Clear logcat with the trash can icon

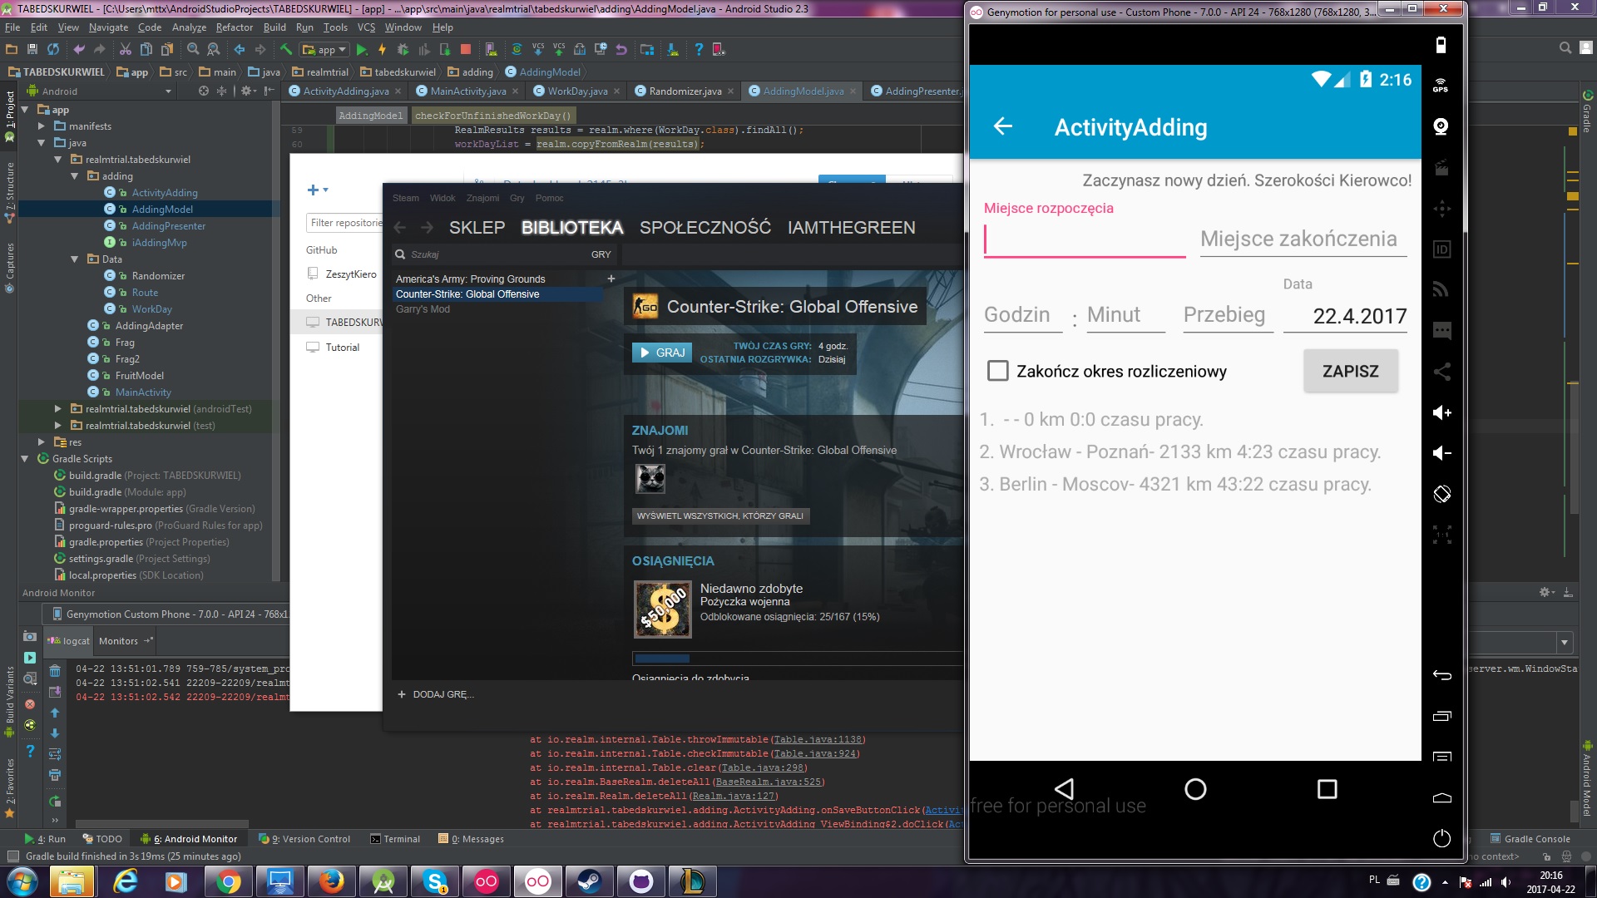(x=55, y=671)
